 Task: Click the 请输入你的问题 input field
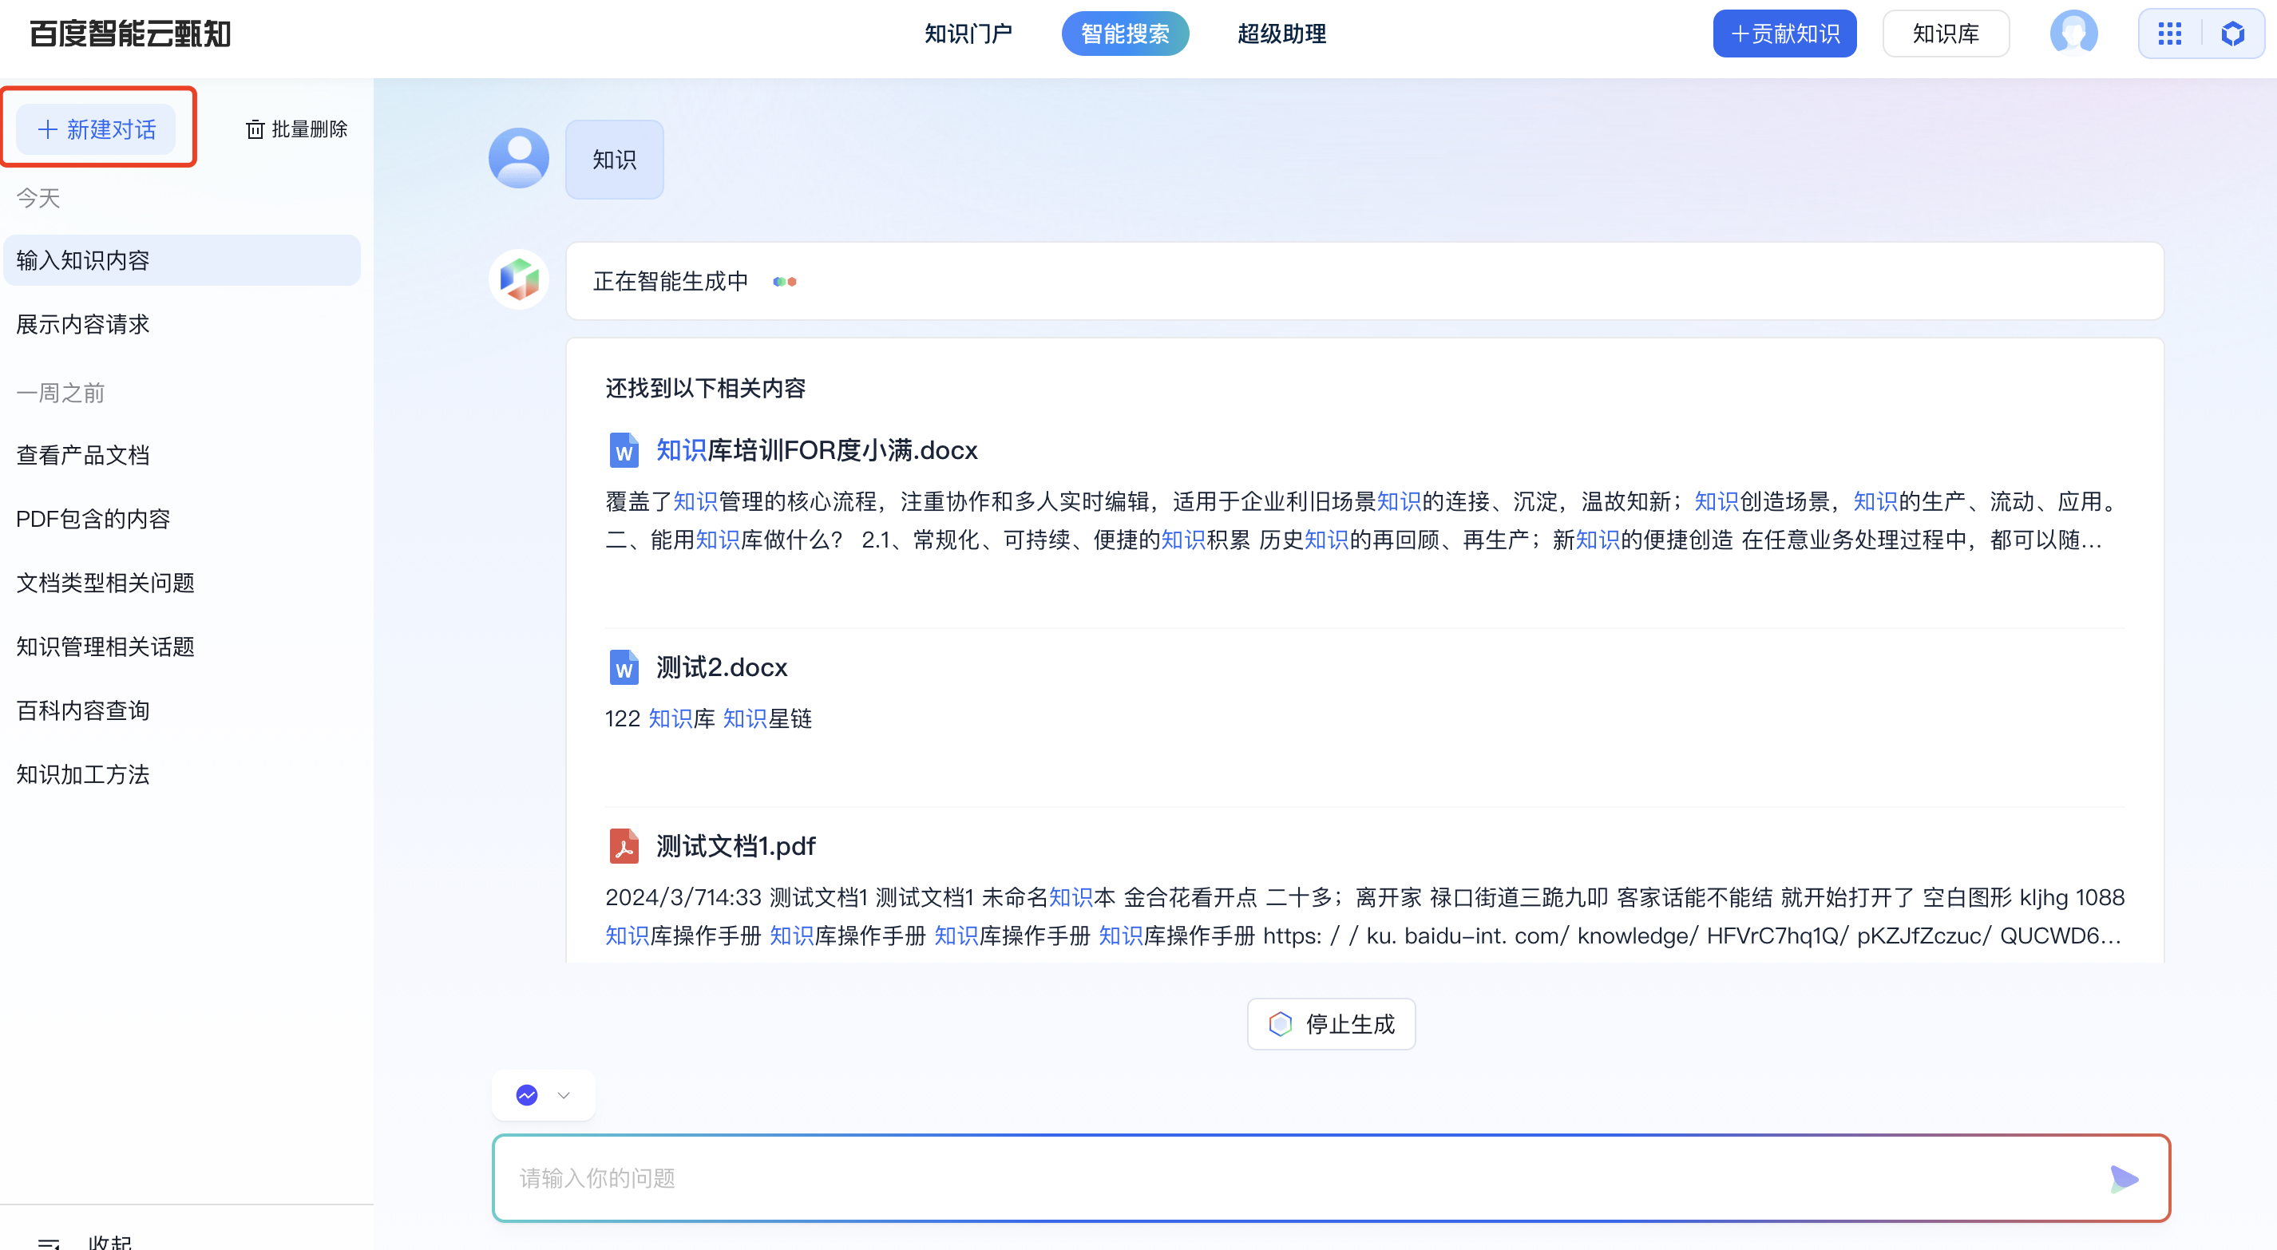[1331, 1177]
